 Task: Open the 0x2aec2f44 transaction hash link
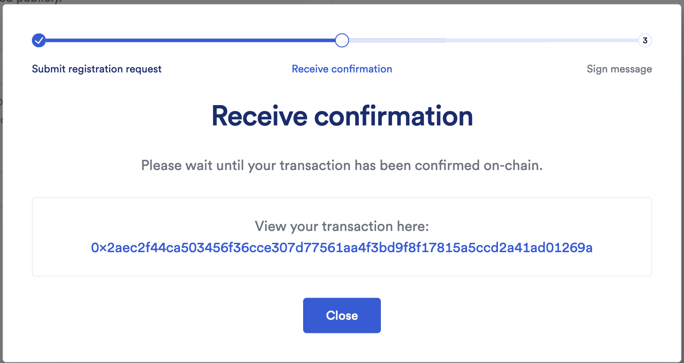coord(342,248)
